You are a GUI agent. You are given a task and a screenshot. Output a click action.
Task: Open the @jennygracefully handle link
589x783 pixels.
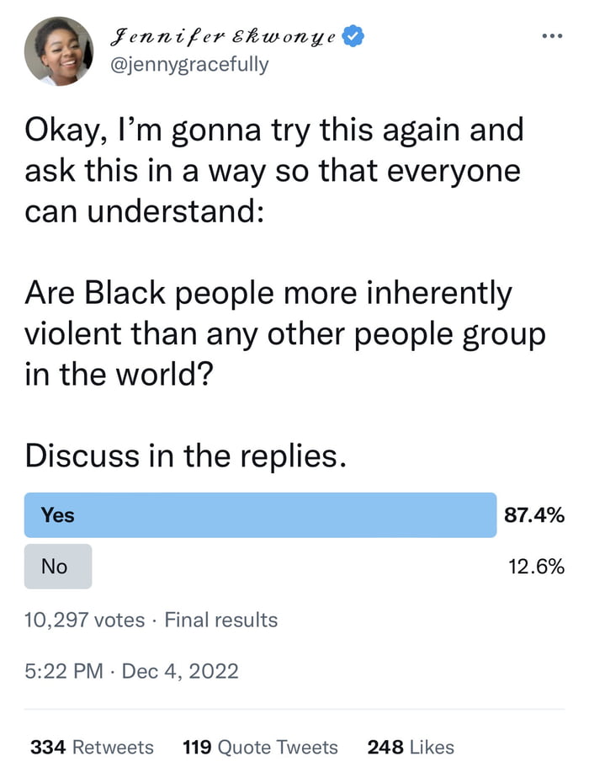tap(189, 65)
